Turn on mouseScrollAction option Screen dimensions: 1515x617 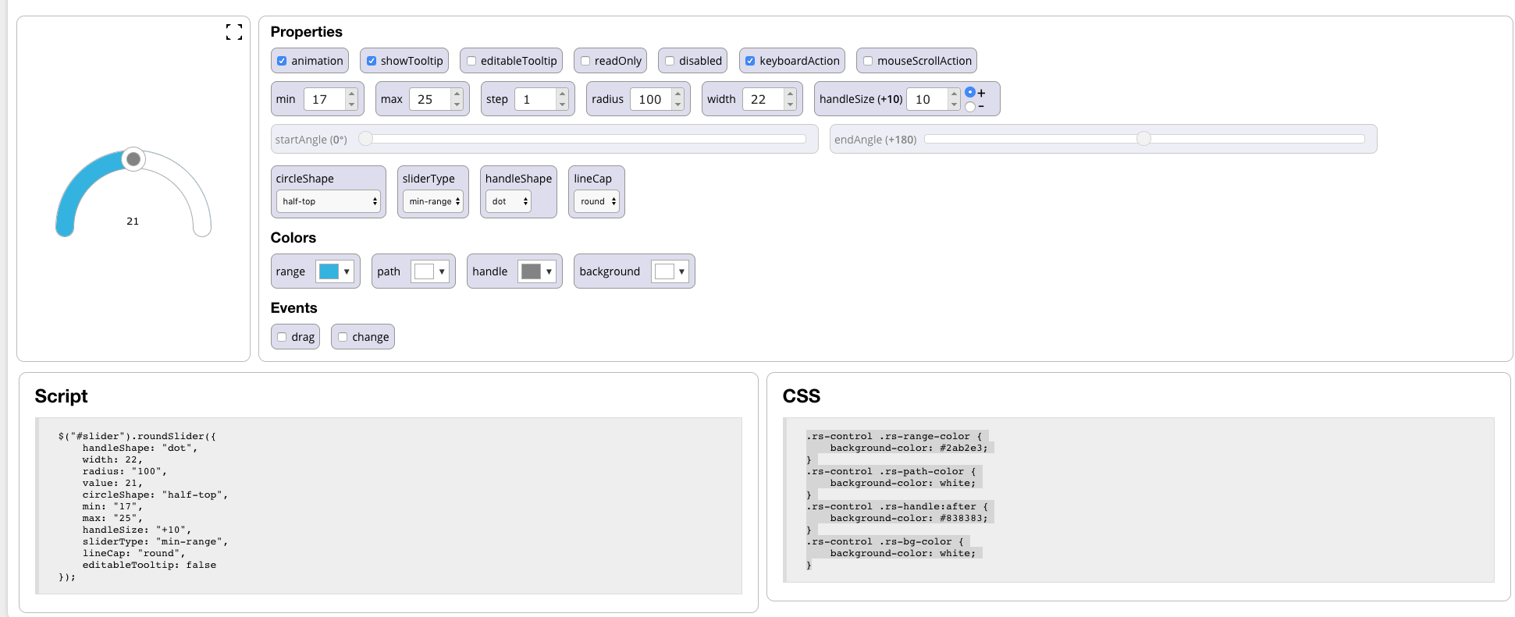click(868, 61)
